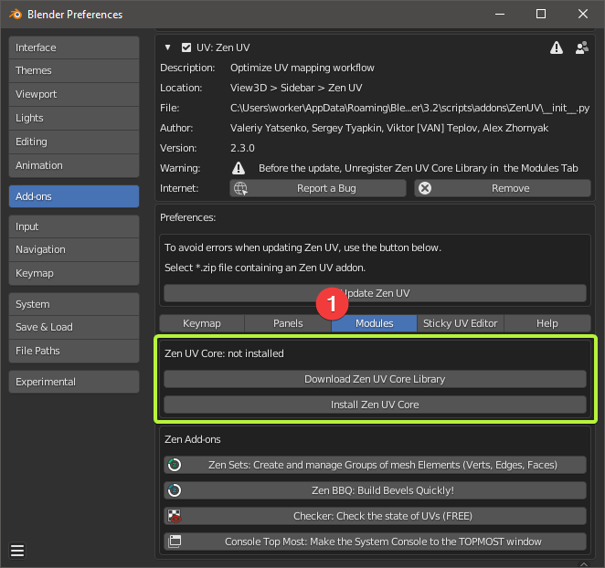The height and width of the screenshot is (568, 605).
Task: Disable the UV: Zen UV add-on checkbox
Action: [x=186, y=47]
